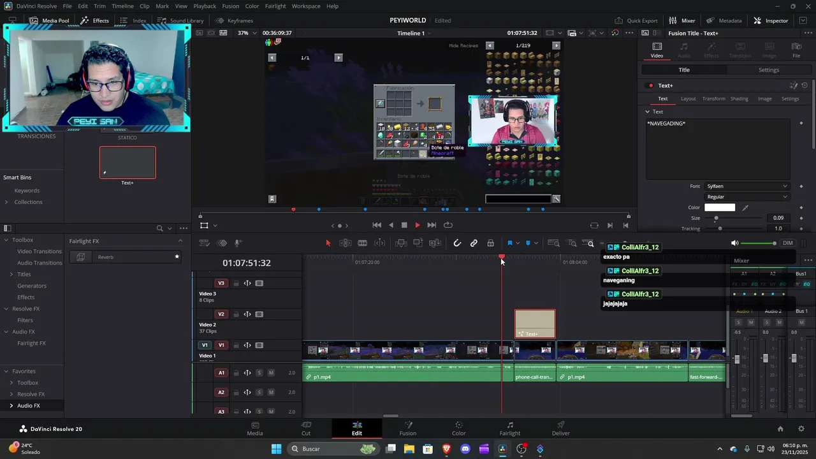This screenshot has width=816, height=459.
Task: Open the Fusion menu
Action: point(231,6)
